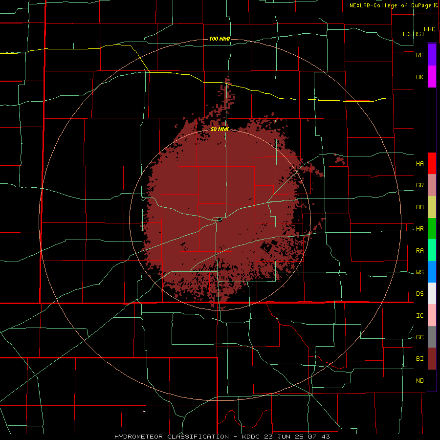This screenshot has height=440, width=440.
Task: Click the small isolated echo east of radar
Action: click(x=340, y=159)
